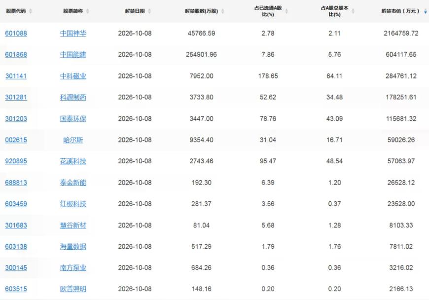This screenshot has width=429, height=300.
Task: Click stock code 301281
Action: click(x=16, y=97)
